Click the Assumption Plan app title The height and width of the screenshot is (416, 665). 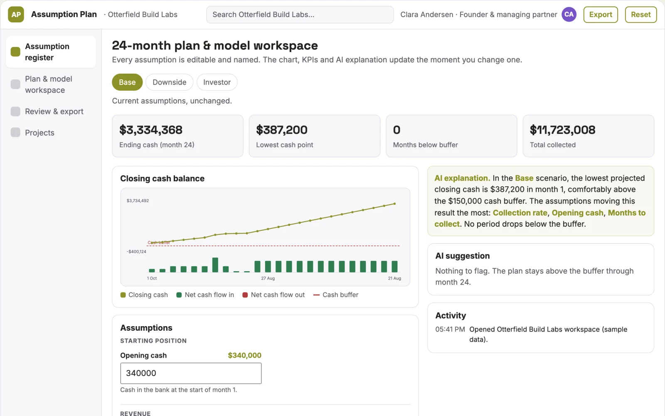64,15
